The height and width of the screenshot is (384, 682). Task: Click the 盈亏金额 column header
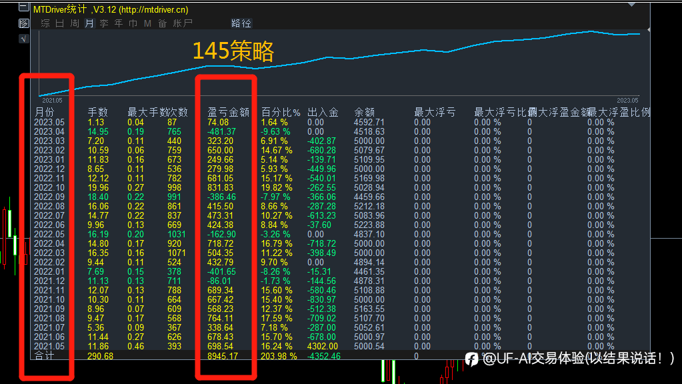[229, 112]
